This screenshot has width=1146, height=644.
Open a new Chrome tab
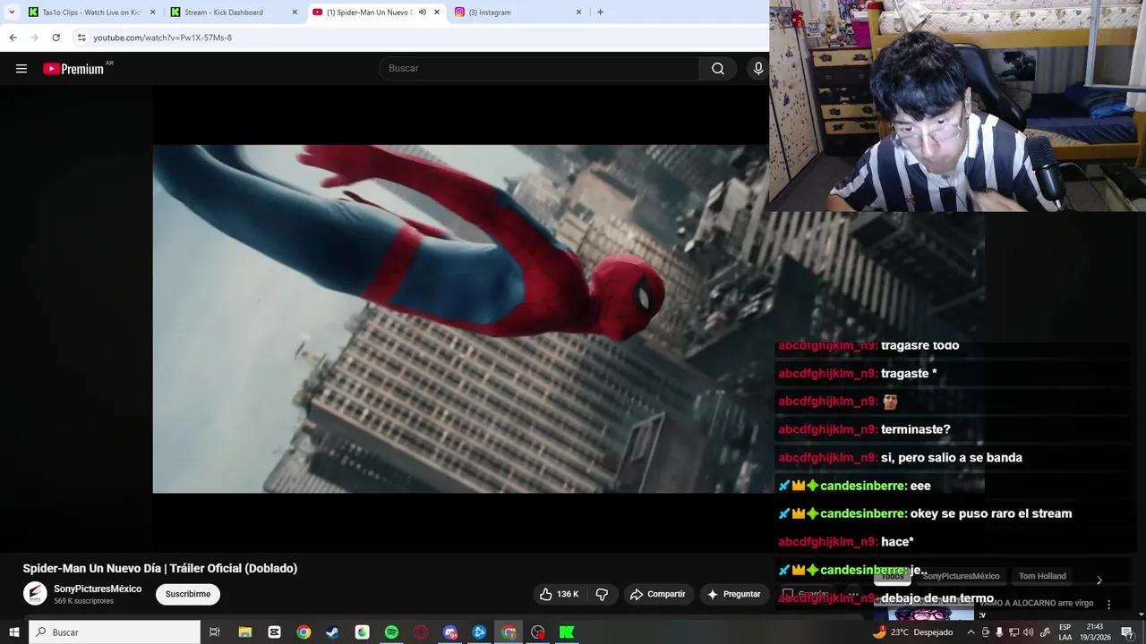coord(600,13)
